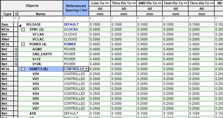This screenshot has width=223, height=118.
Task: Select net VD1
Action: point(36,79)
